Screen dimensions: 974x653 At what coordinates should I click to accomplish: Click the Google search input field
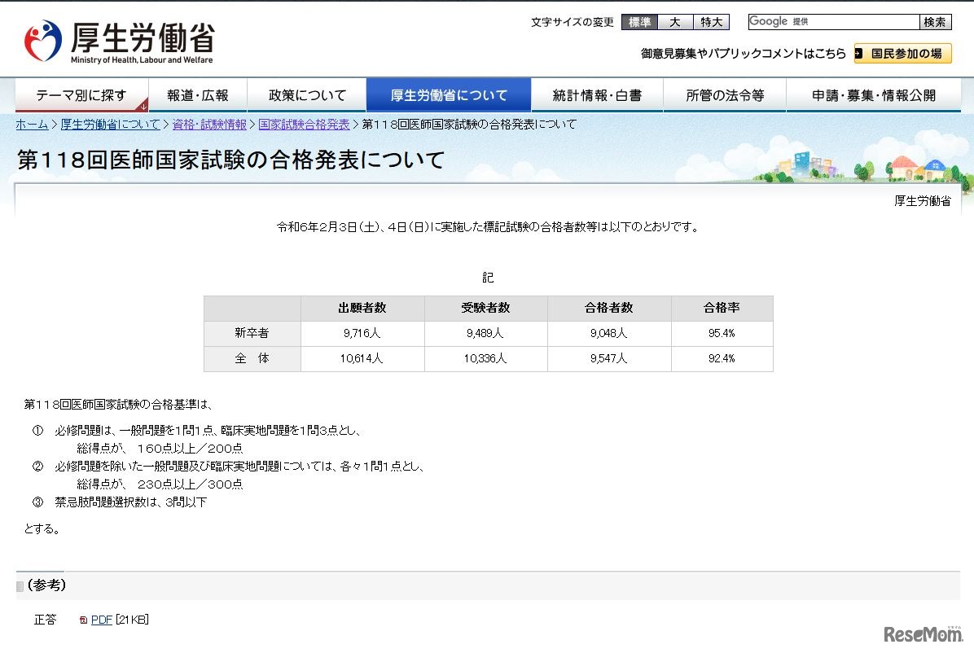pyautogui.click(x=833, y=22)
